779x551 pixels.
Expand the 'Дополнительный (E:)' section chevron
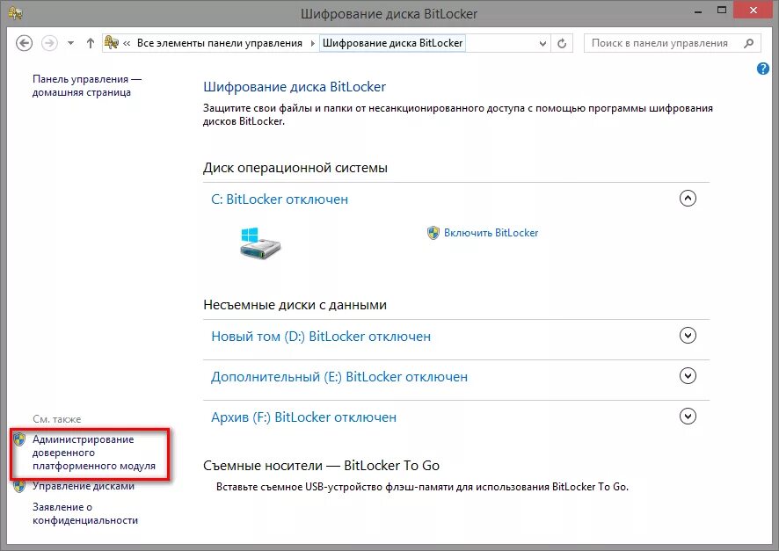tap(688, 376)
